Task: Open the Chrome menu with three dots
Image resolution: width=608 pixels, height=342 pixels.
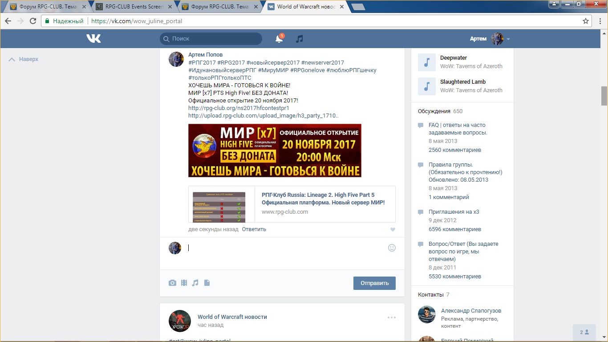Action: click(600, 21)
